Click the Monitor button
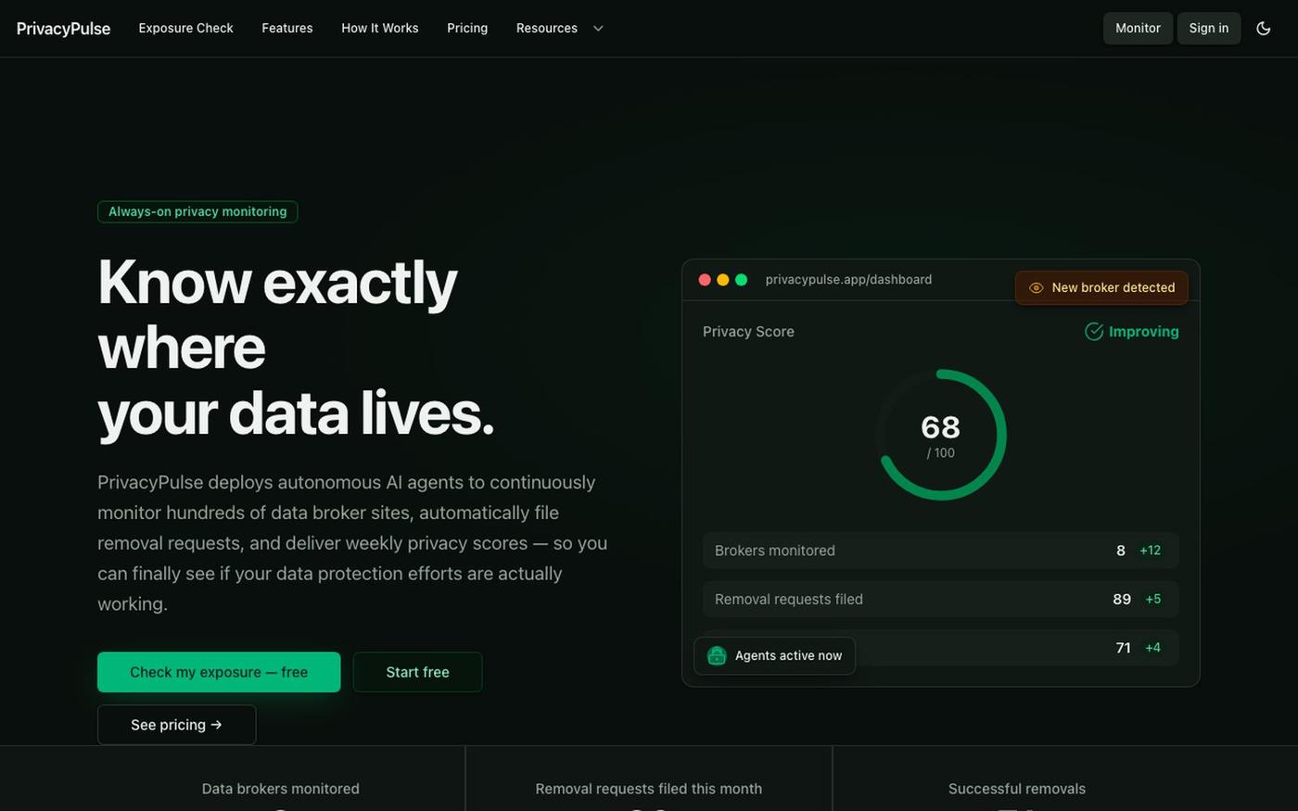 1138,28
